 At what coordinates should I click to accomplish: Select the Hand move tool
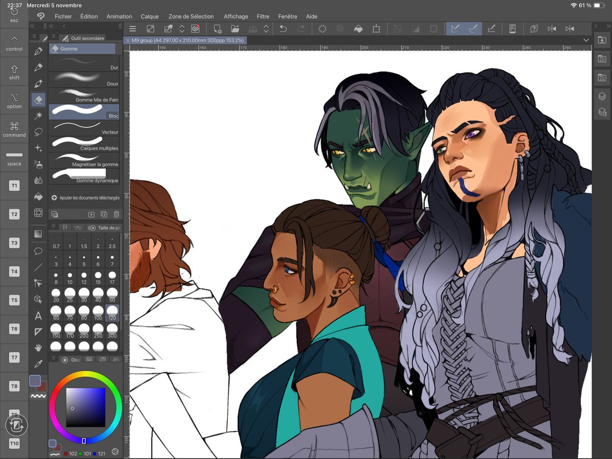tap(38, 347)
